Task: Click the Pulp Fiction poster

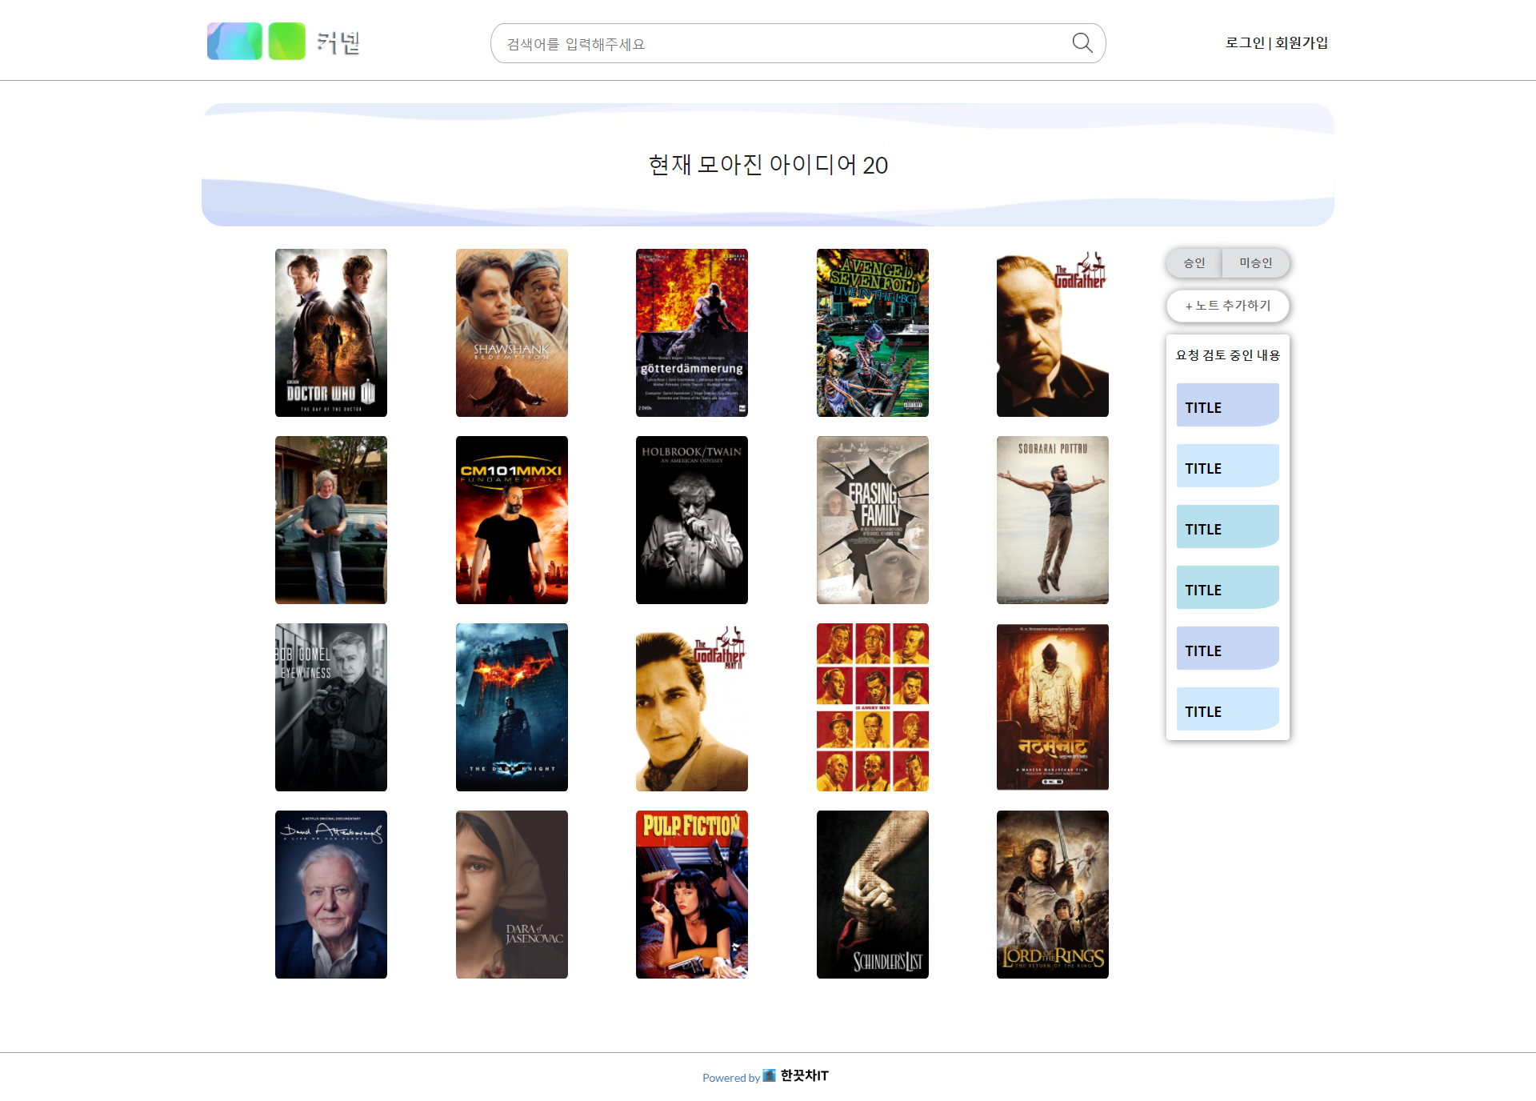Action: (692, 895)
